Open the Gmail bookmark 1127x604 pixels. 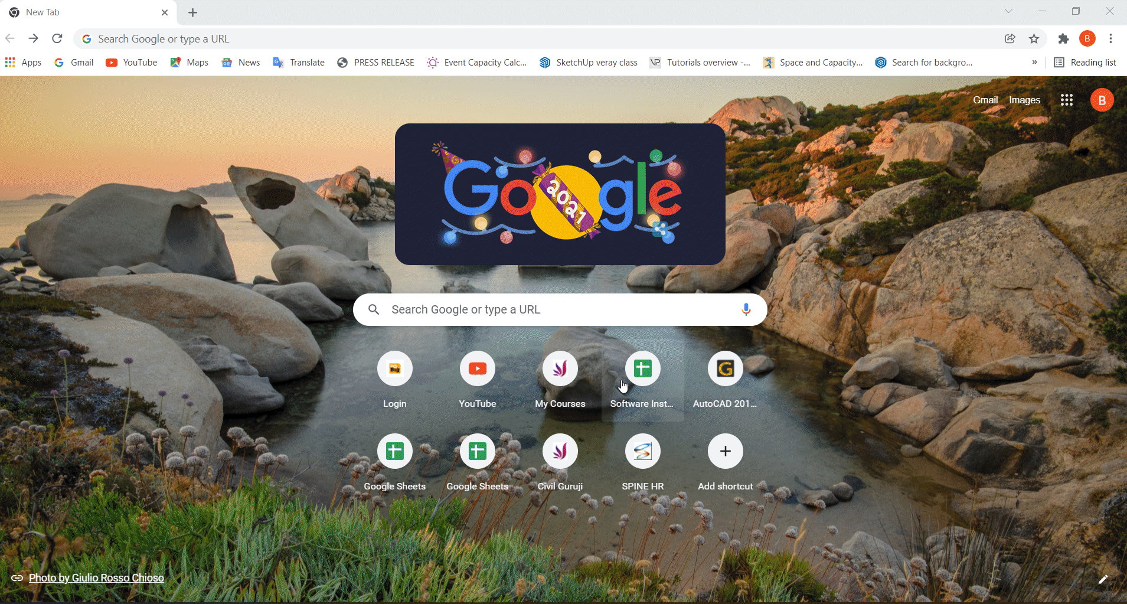(74, 62)
